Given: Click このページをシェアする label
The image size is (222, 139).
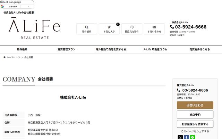Looking at the screenshot, I should coord(195,131).
